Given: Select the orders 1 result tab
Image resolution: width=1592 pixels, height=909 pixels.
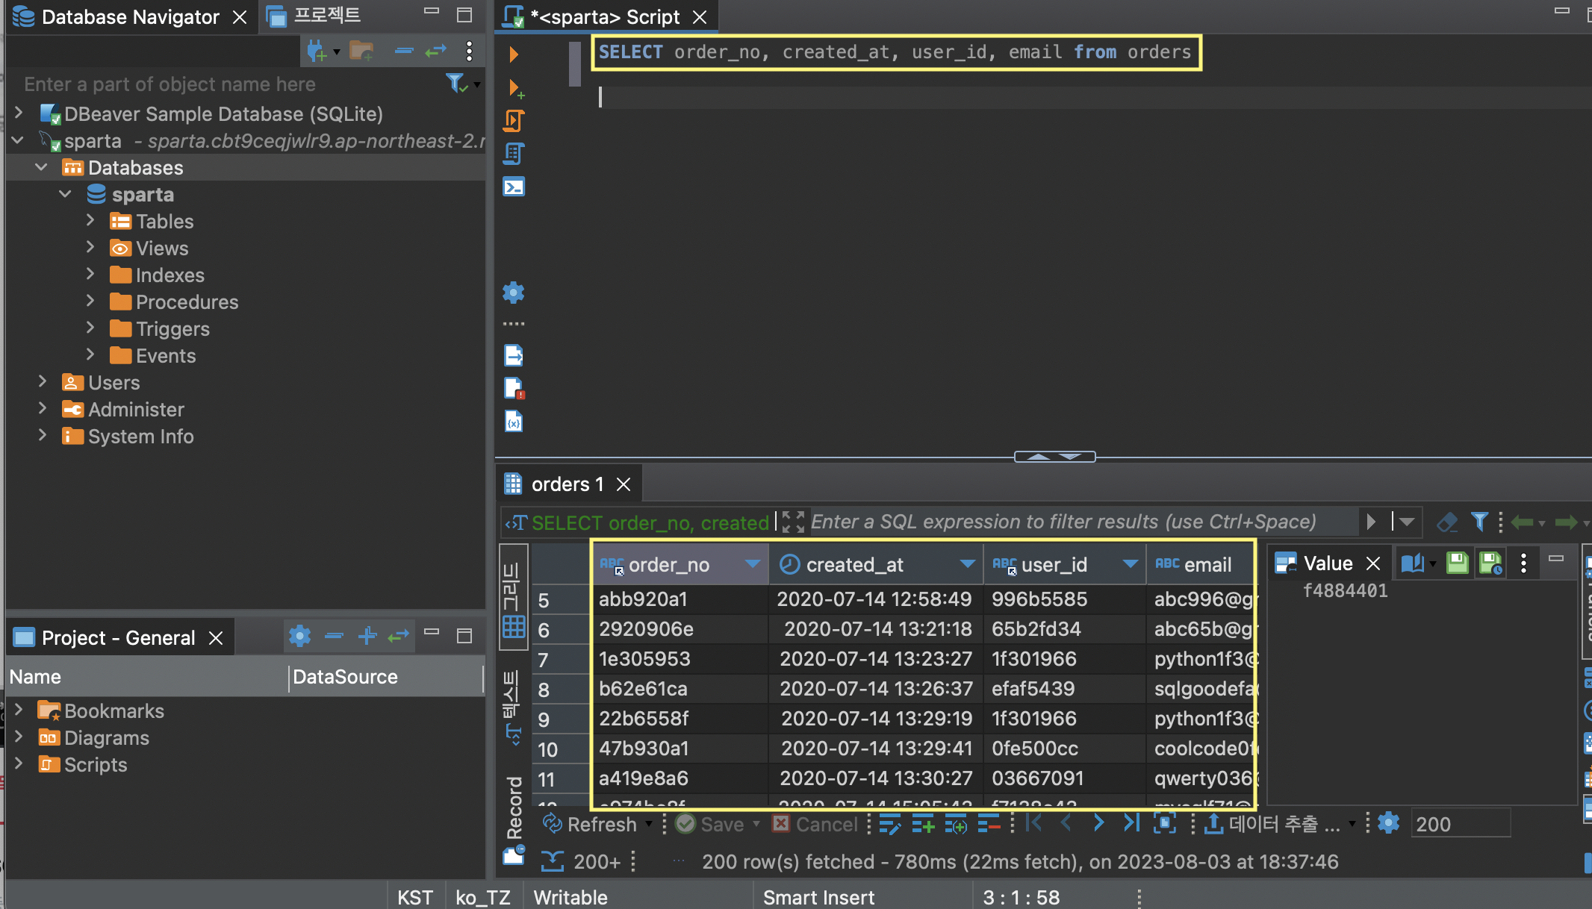Looking at the screenshot, I should (x=566, y=484).
